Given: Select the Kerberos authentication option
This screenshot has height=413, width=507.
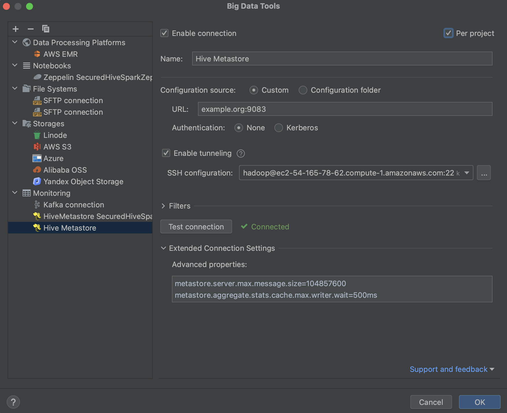Looking at the screenshot, I should [x=278, y=128].
